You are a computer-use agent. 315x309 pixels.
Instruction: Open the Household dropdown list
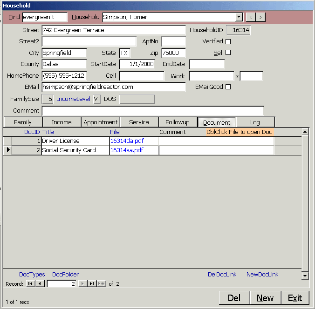pyautogui.click(x=239, y=17)
